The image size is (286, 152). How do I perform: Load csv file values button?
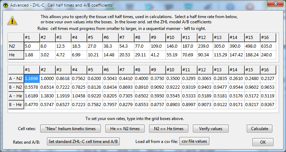click(x=194, y=141)
